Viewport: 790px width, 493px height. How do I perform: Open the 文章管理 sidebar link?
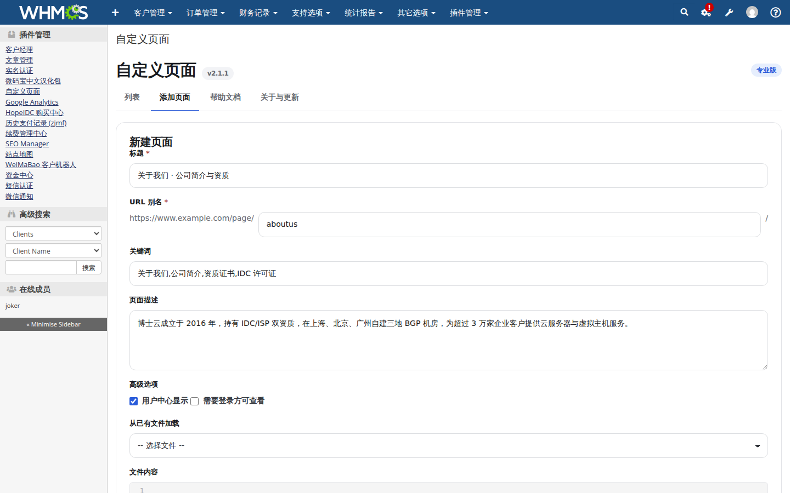pos(19,60)
